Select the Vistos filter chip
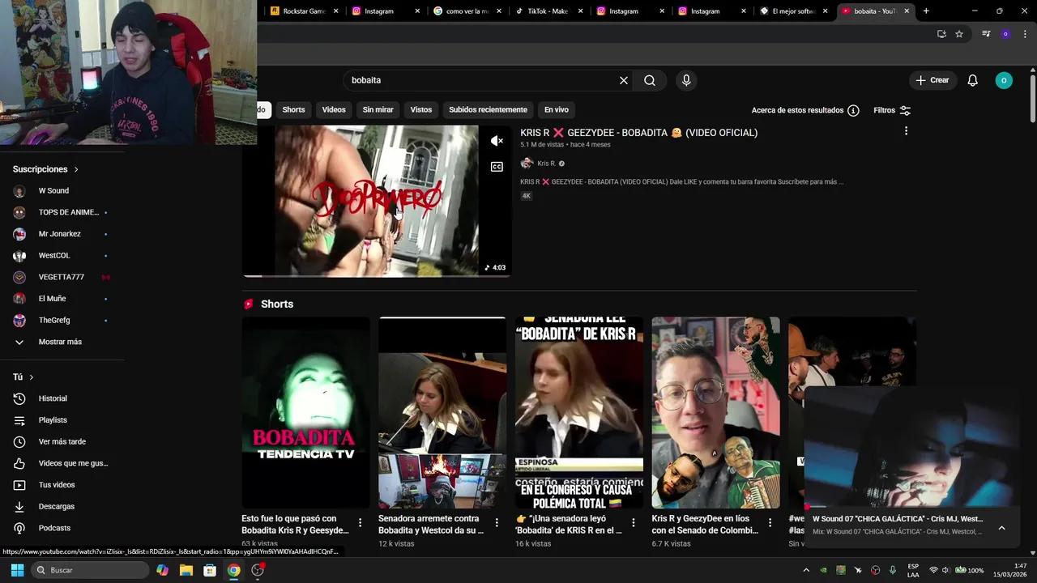1037x583 pixels. (421, 110)
